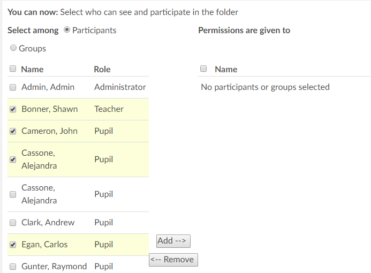Tick the select-all checkbox under Permissions are given to
371x273 pixels.
coord(203,69)
